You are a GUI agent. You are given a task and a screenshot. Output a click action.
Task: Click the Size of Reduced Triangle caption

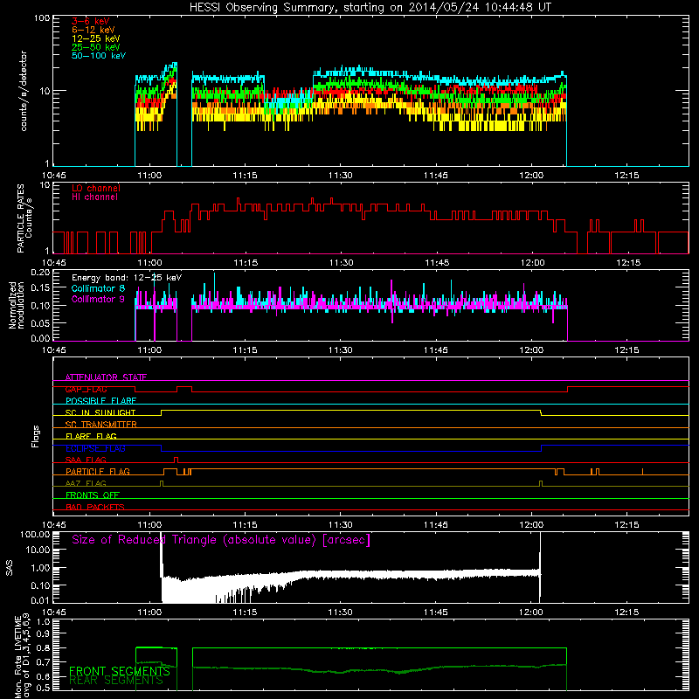point(221,540)
